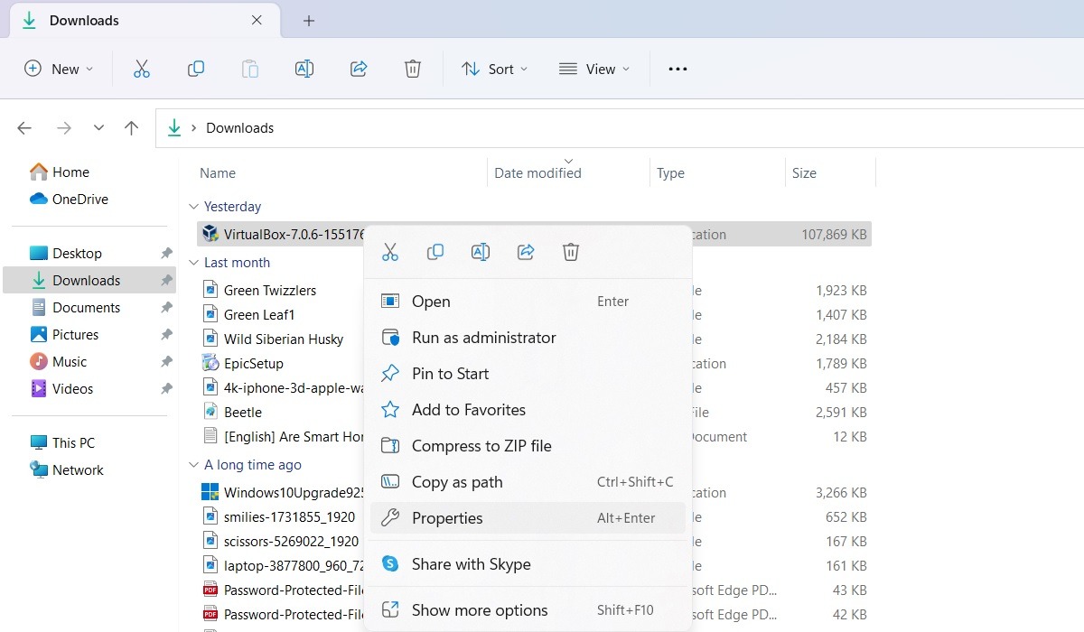Delete the file using the toolbar trash icon
Screen dimensions: 1084x632
click(x=413, y=68)
